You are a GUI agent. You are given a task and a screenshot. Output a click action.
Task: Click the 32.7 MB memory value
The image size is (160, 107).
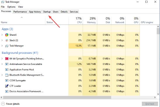(x=92, y=35)
